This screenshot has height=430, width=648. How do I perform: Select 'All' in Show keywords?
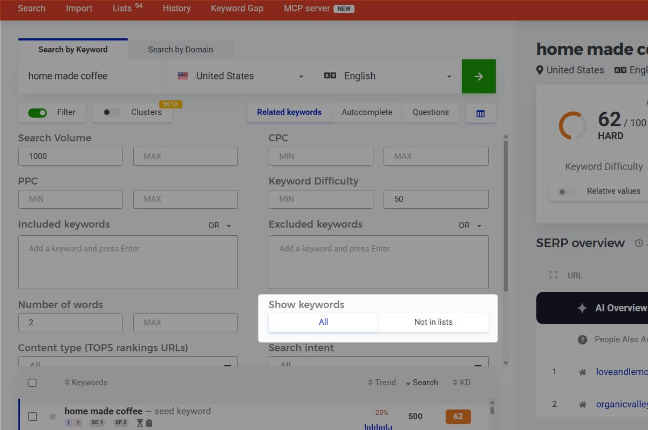[x=323, y=322]
